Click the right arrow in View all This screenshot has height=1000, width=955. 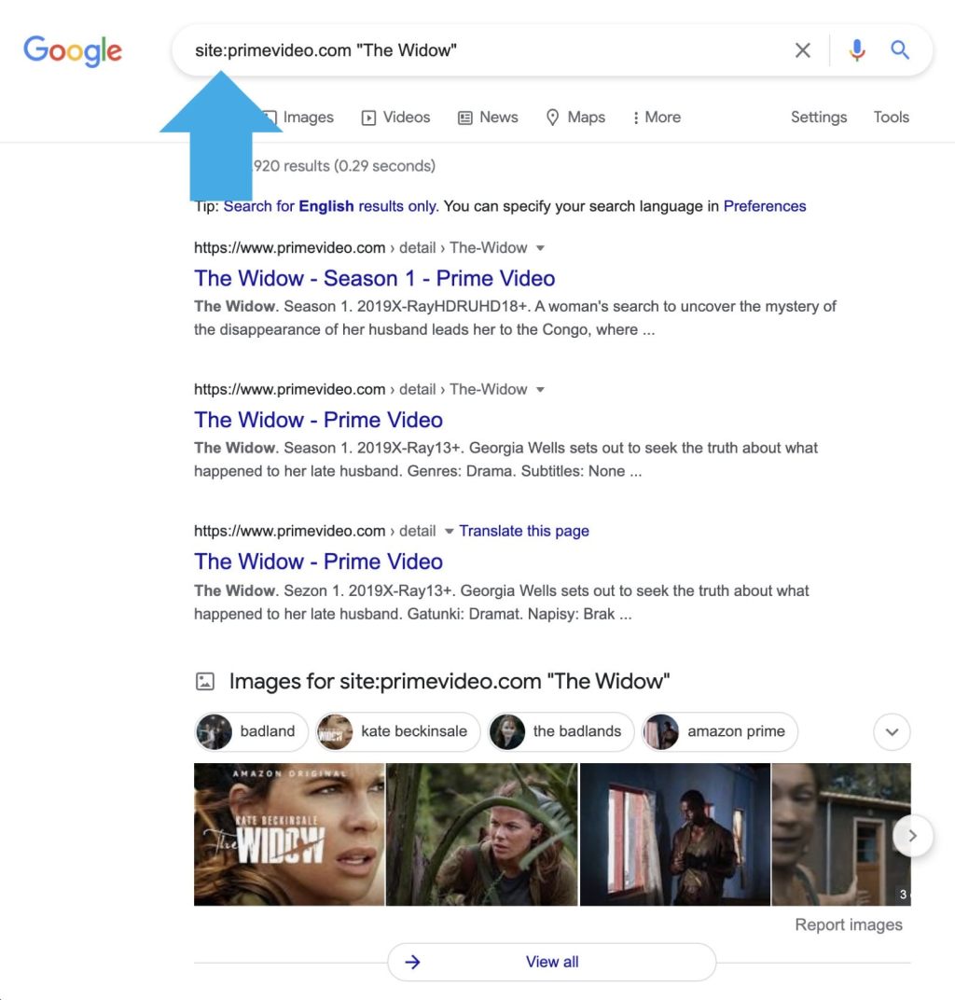pos(412,962)
